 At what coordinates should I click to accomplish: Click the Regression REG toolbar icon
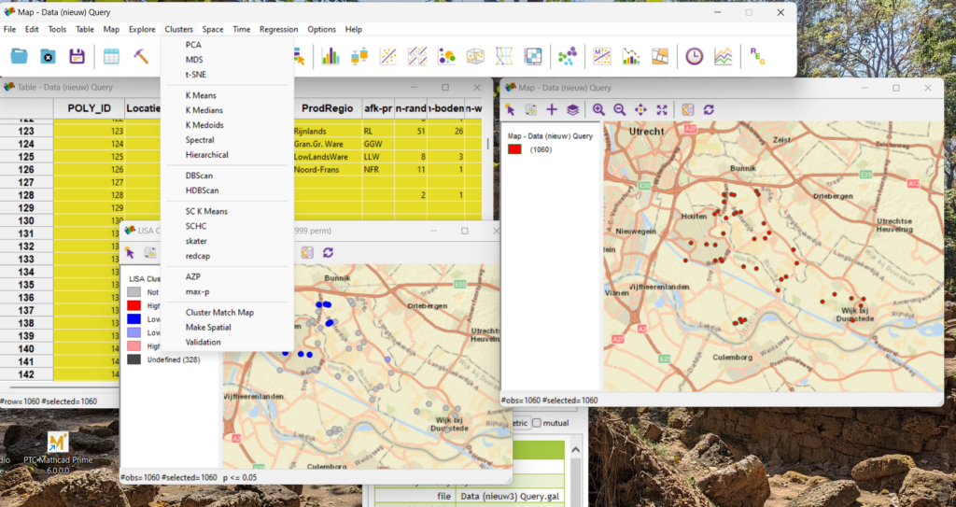[757, 56]
